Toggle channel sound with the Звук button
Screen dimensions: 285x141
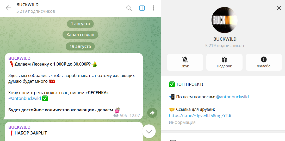[185, 62]
